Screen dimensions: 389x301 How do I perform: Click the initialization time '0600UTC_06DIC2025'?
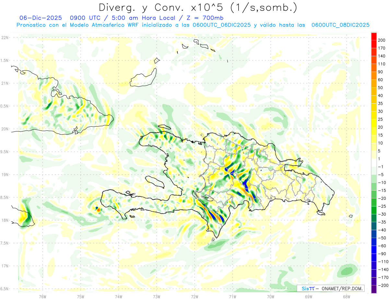[x=222, y=25]
